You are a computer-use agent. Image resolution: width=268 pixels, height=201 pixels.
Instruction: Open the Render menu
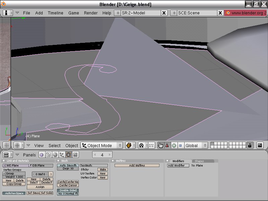click(x=91, y=13)
